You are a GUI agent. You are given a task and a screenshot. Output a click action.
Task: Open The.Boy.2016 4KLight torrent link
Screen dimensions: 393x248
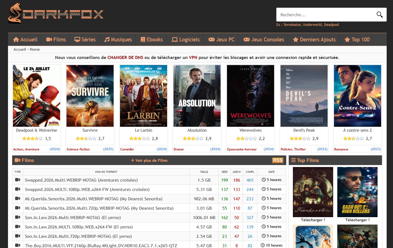coord(101,246)
